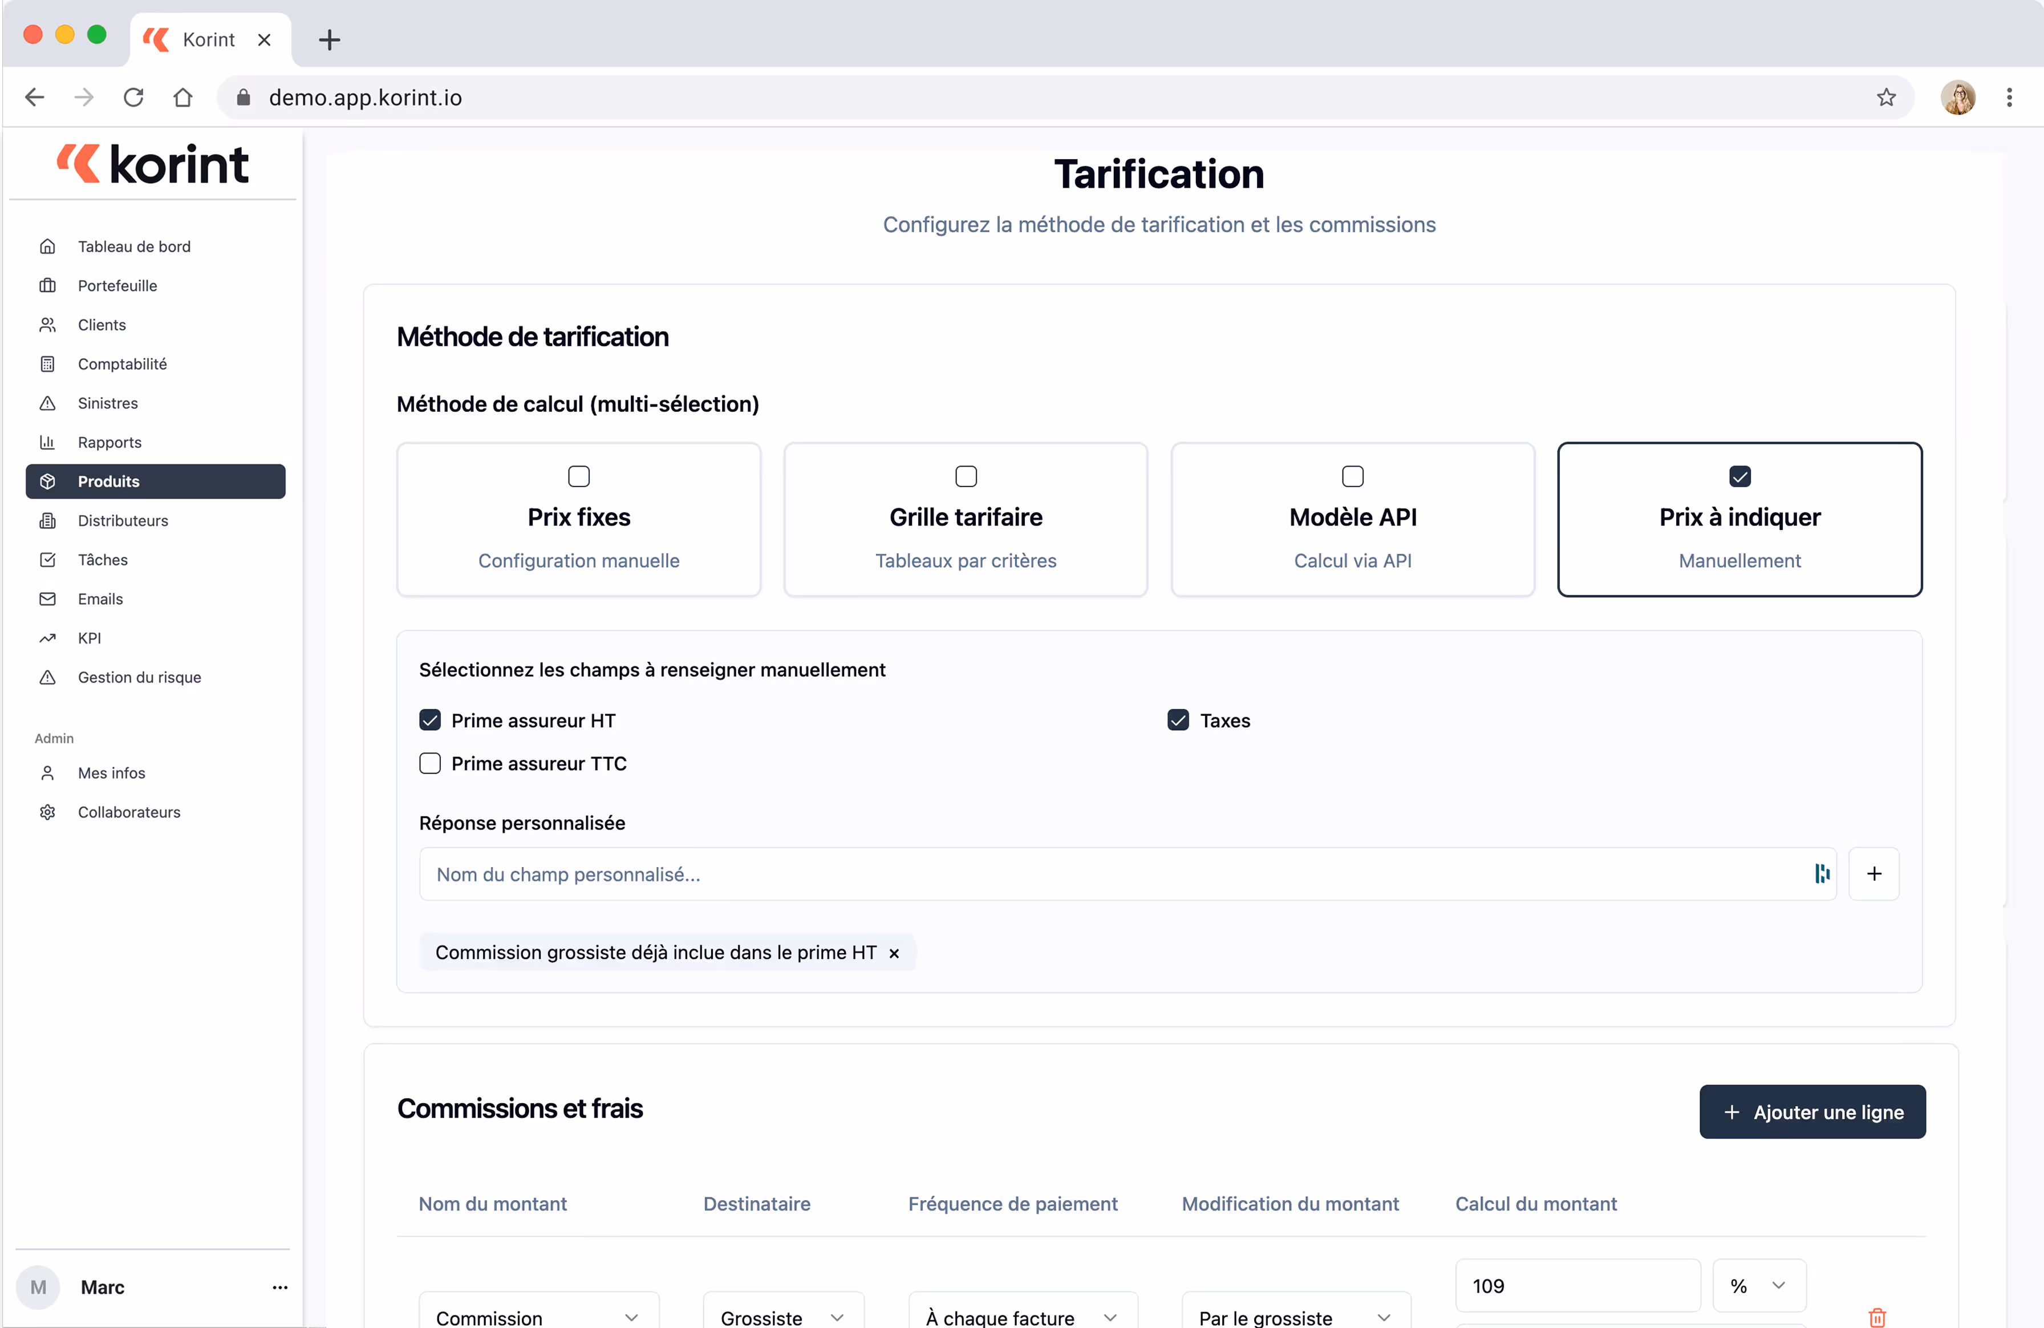Enable the Prime assureur TTC checkbox
The image size is (2044, 1328).
(x=430, y=763)
